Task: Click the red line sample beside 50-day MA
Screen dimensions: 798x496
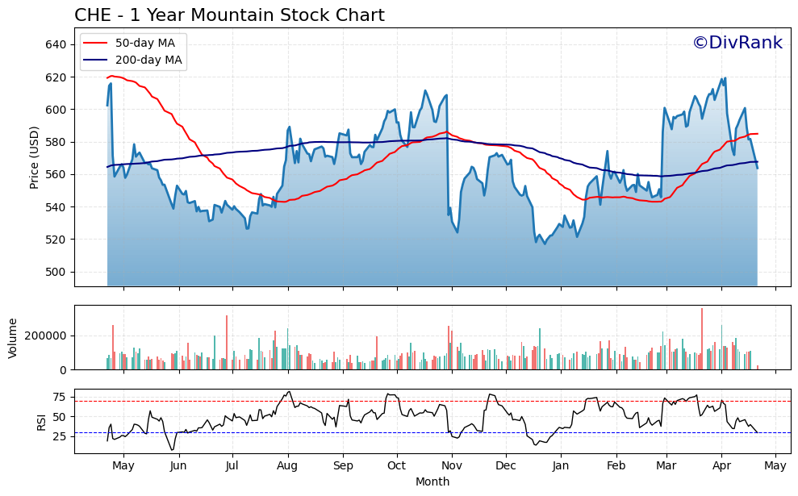Action: (95, 44)
